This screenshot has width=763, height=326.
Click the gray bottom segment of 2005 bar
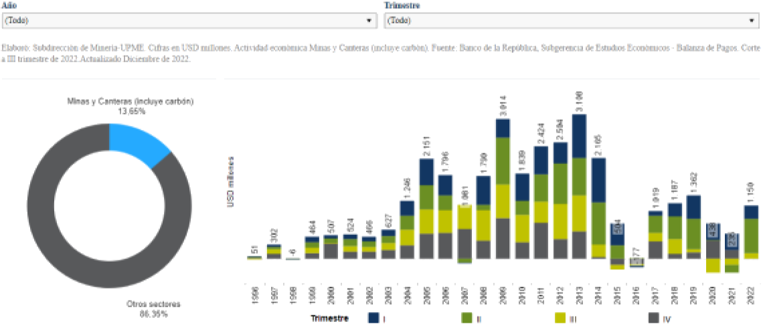click(428, 246)
